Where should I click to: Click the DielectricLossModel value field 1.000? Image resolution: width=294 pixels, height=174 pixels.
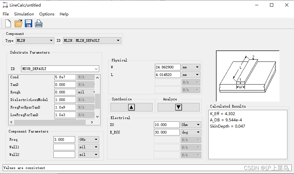tap(65, 100)
